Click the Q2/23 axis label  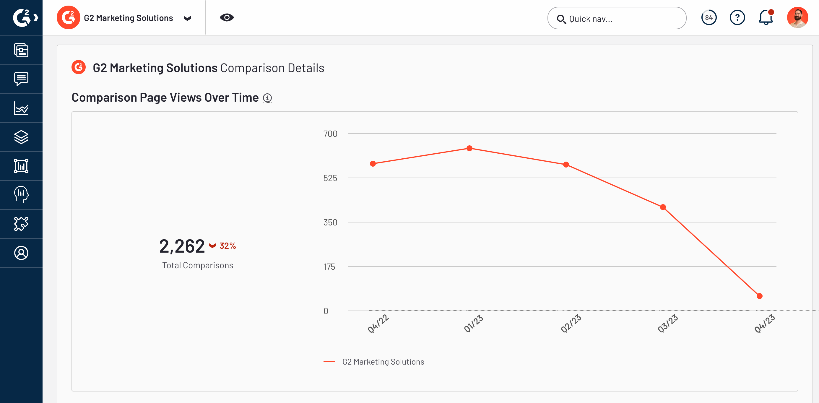pyautogui.click(x=571, y=323)
